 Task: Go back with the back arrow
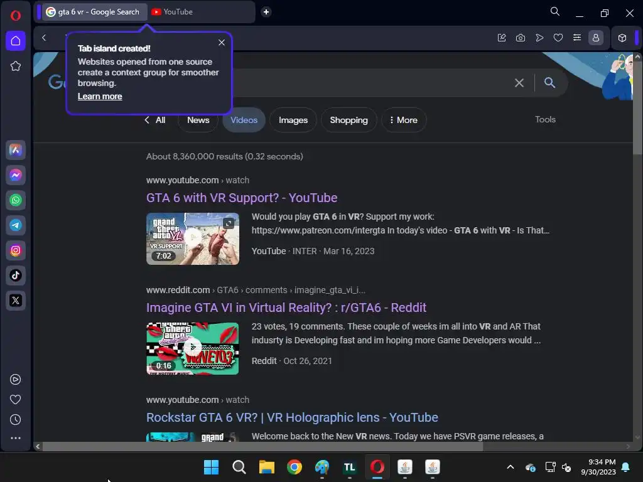pos(44,38)
